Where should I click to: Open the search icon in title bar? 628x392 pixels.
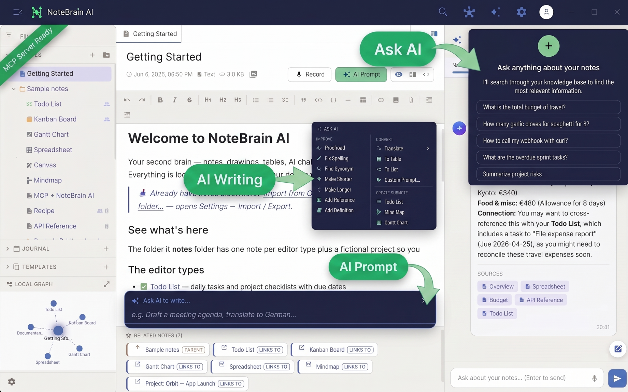pyautogui.click(x=443, y=12)
